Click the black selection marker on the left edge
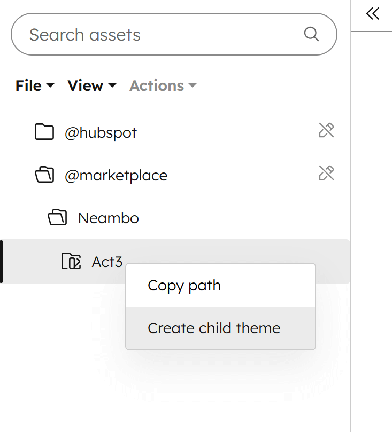The width and height of the screenshot is (392, 432). click(x=2, y=262)
